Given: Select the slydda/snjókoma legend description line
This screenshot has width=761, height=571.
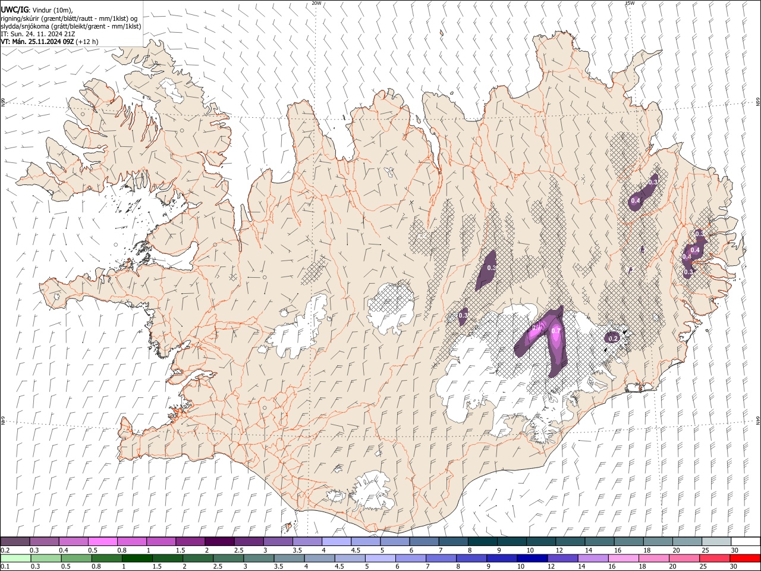Looking at the screenshot, I should (71, 26).
